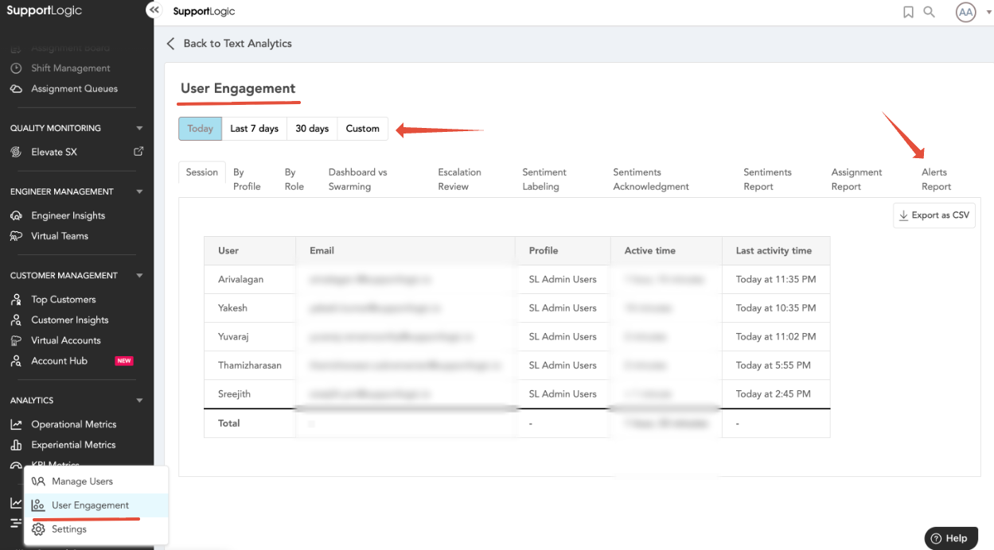Switch to the Session tab
994x550 pixels.
(202, 172)
